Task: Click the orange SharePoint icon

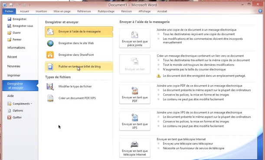Action: tap(50, 55)
